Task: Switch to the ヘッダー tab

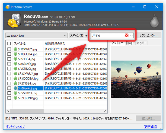Action: tap(142, 43)
